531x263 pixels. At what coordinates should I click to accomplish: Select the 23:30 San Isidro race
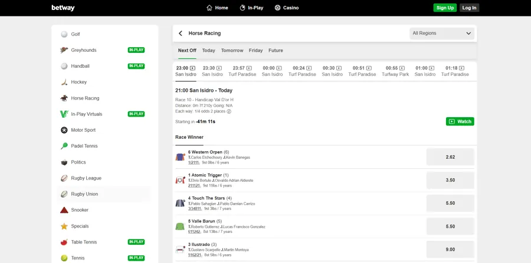coord(212,71)
